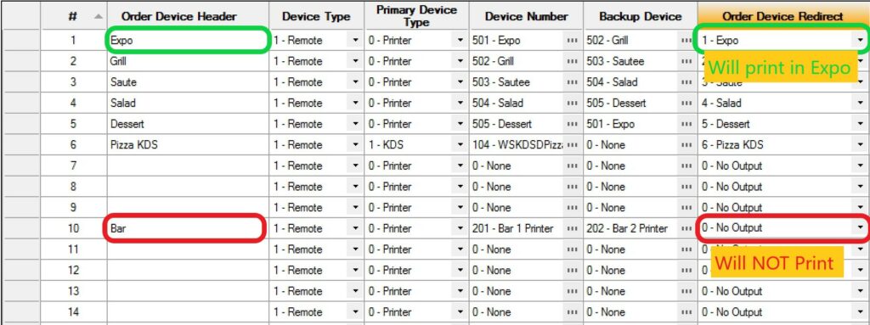Sort by the # column arrow
This screenshot has height=325, width=870.
coord(99,17)
